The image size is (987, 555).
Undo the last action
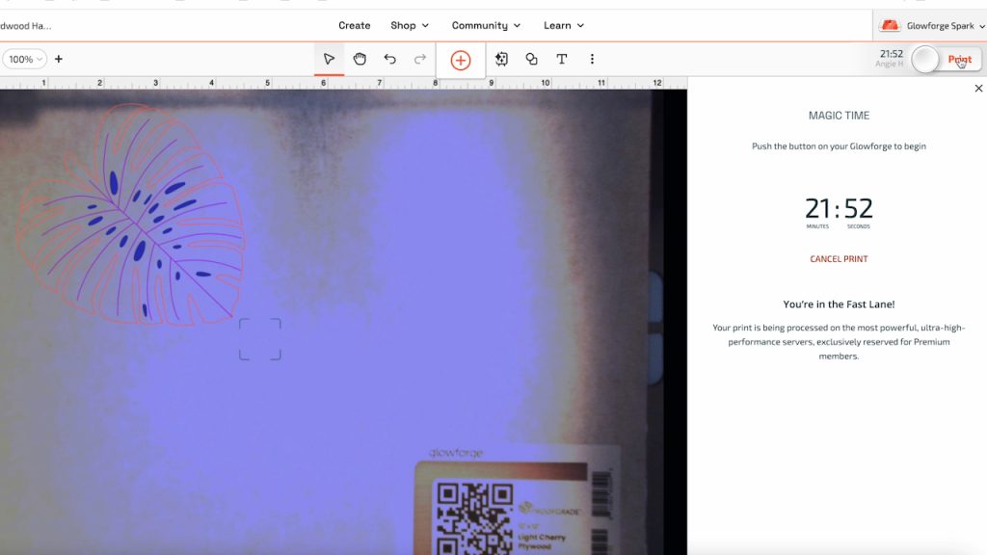coord(389,59)
